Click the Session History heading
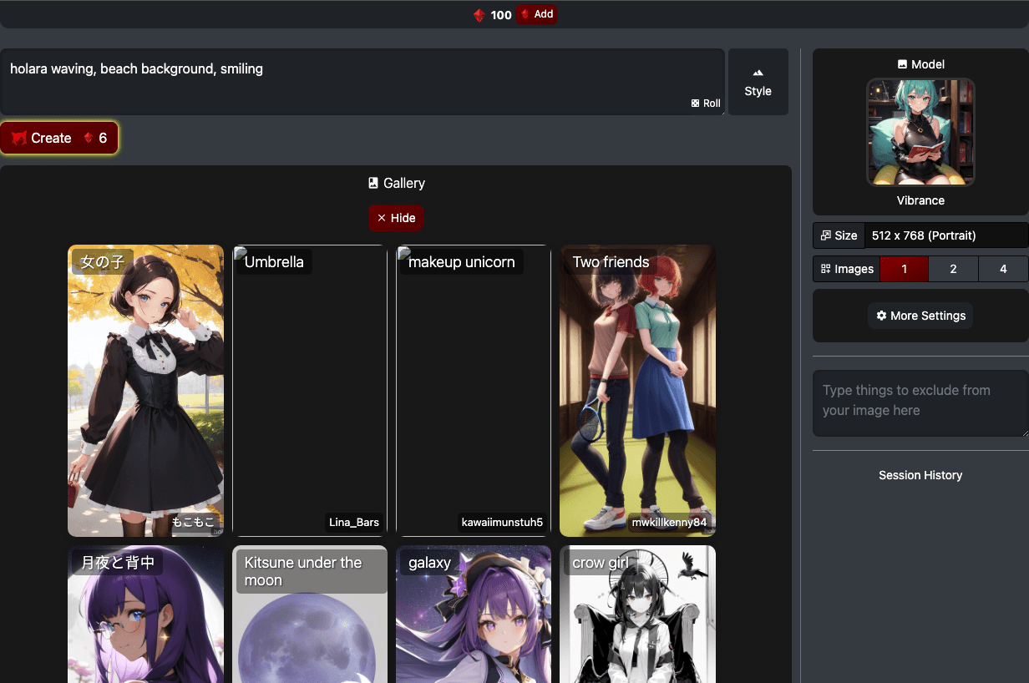 coord(920,475)
